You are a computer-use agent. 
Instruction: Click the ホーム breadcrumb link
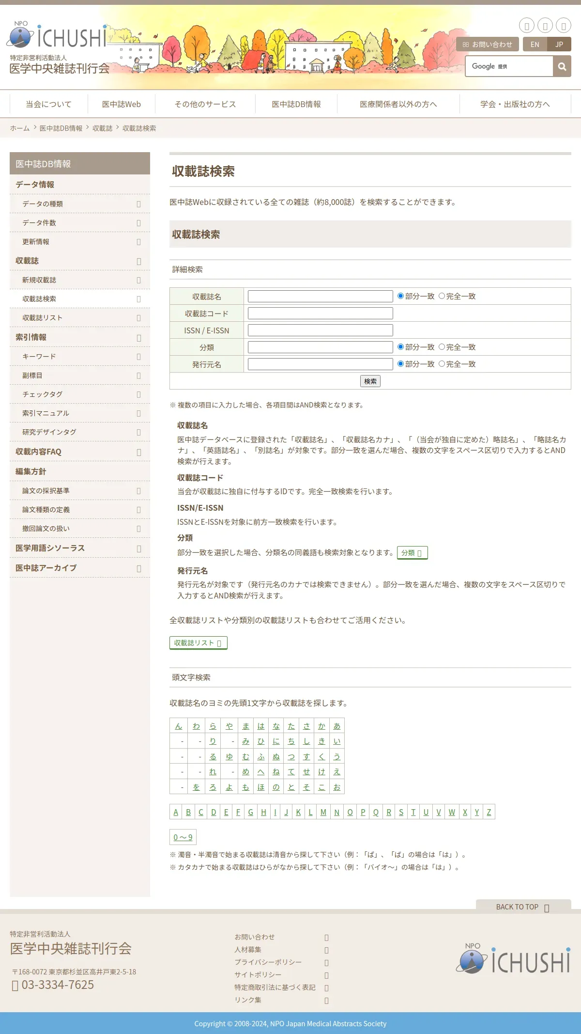(20, 128)
